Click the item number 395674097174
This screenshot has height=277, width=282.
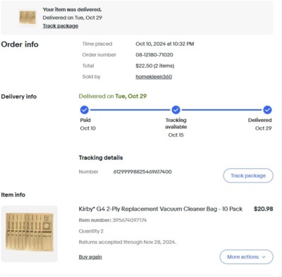[x=130, y=220]
